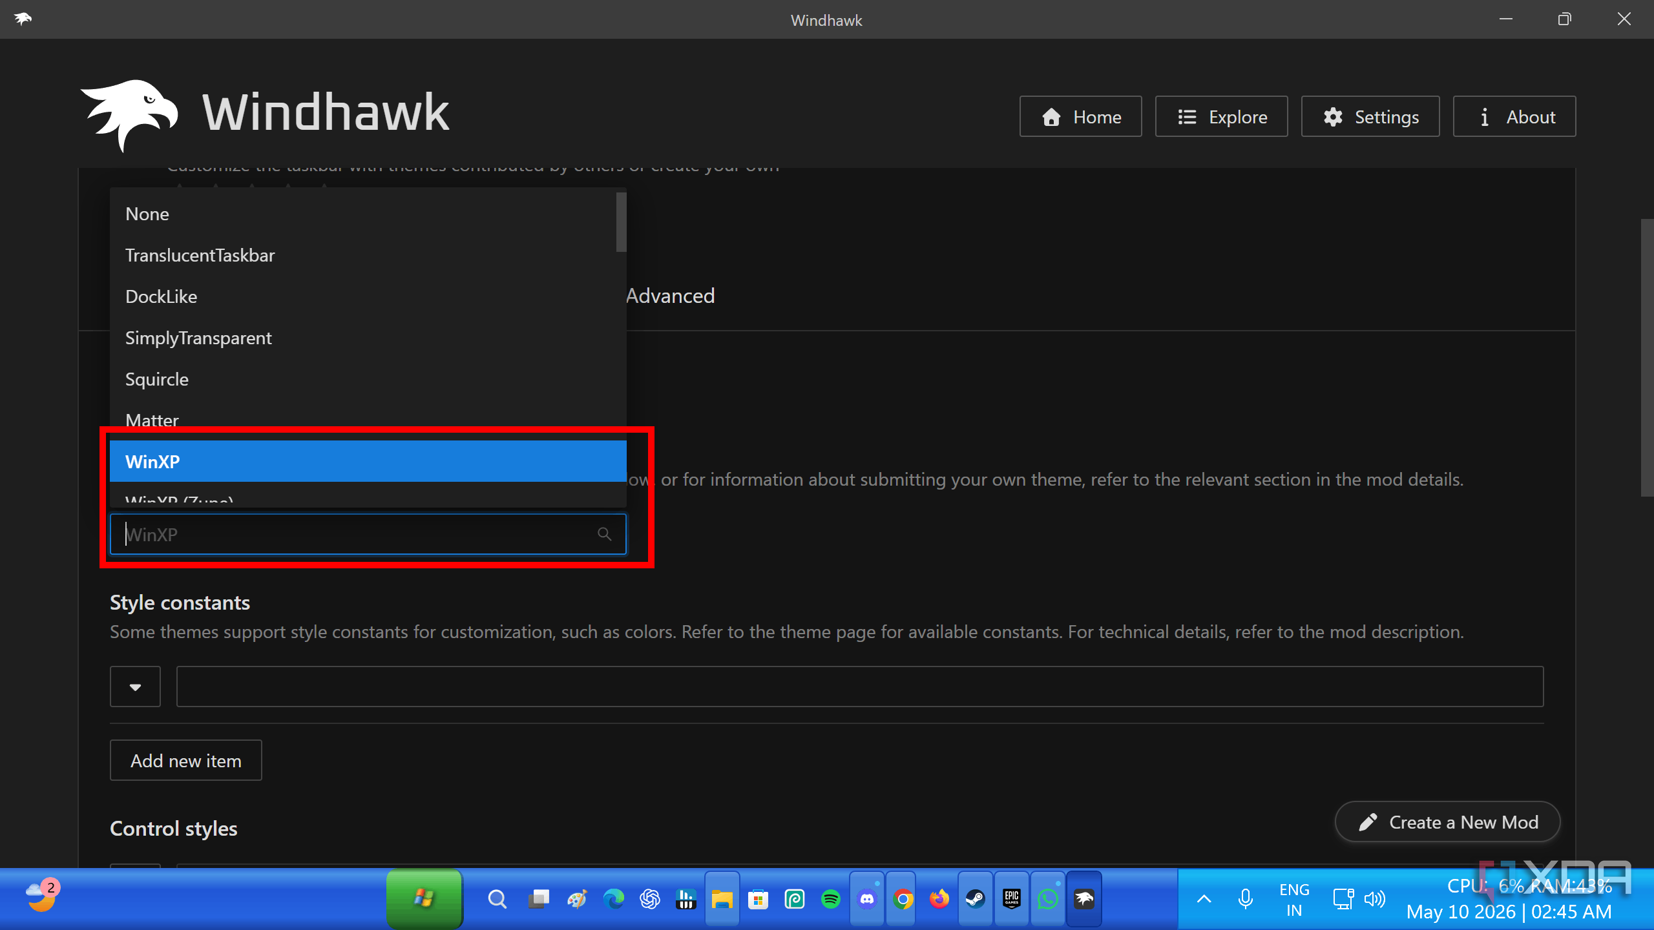This screenshot has height=930, width=1654.
Task: Open Task View on the taskbar
Action: (x=538, y=899)
